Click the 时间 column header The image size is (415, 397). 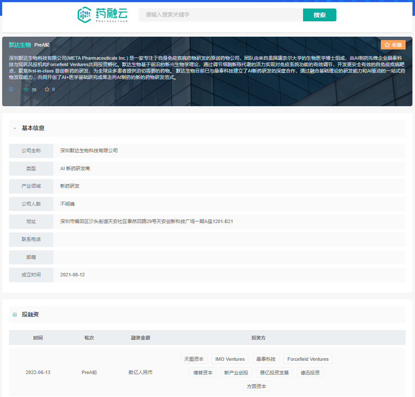(38, 338)
